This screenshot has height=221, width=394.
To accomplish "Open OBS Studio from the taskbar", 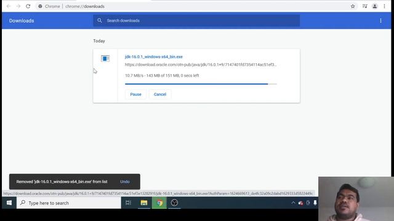I will [174, 203].
